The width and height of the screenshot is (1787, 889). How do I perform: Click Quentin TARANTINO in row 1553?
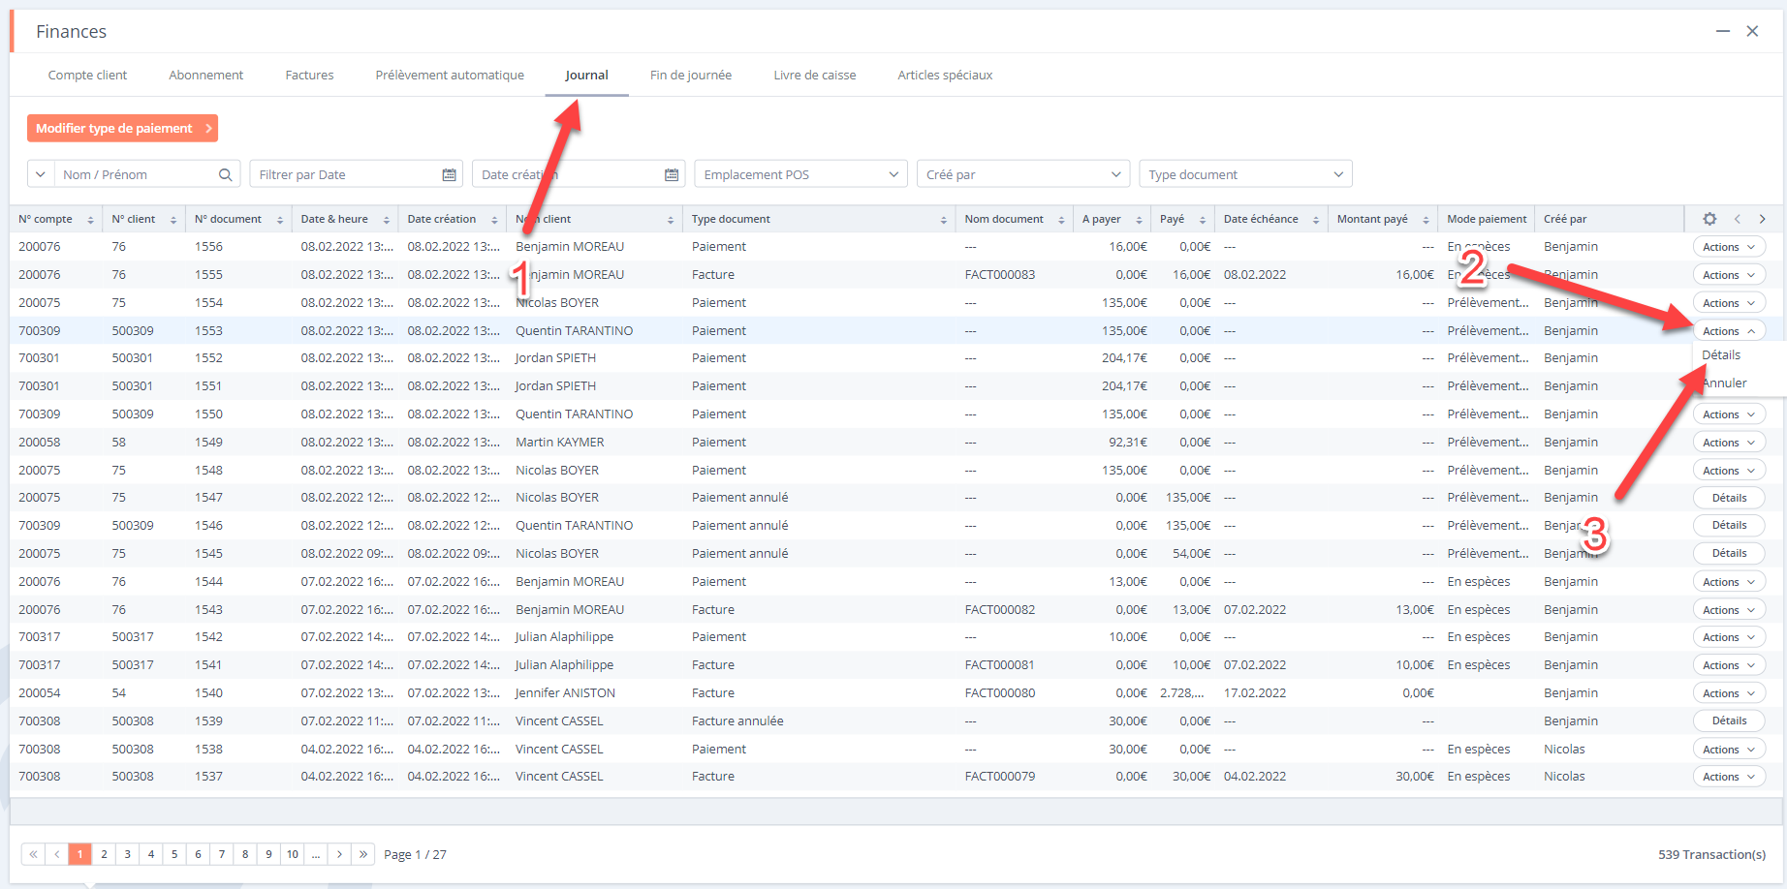[x=574, y=331]
